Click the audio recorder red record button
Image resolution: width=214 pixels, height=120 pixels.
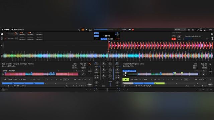[x=174, y=39]
